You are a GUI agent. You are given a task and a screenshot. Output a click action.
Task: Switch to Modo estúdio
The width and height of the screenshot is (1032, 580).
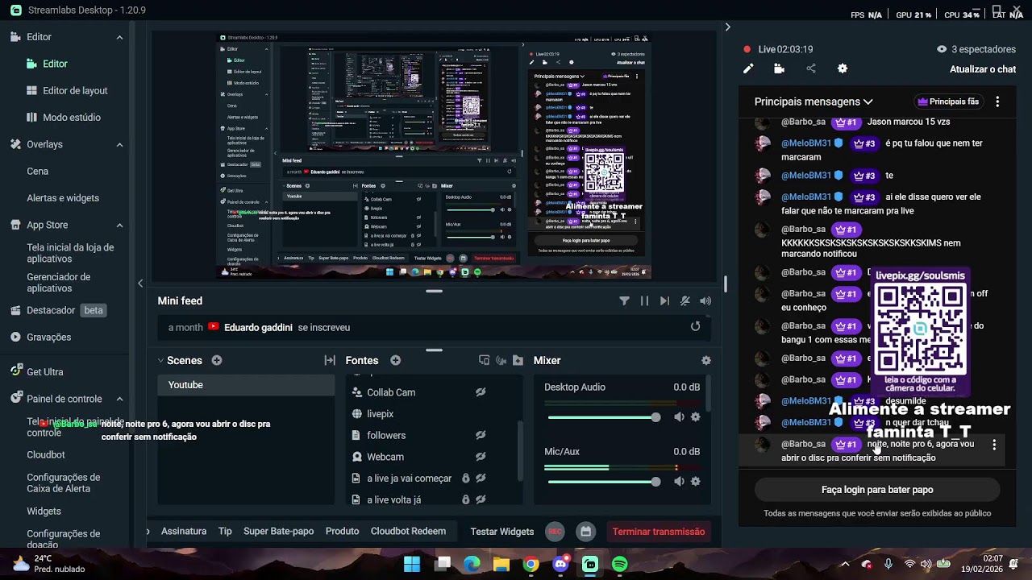(x=72, y=117)
